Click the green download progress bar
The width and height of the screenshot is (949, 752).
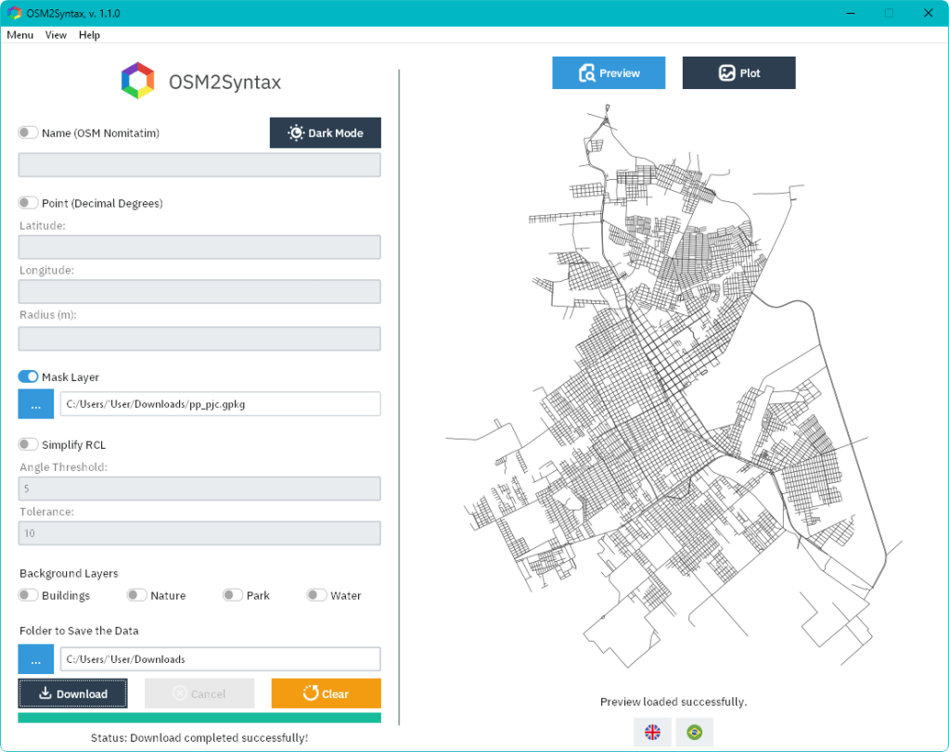(x=199, y=718)
